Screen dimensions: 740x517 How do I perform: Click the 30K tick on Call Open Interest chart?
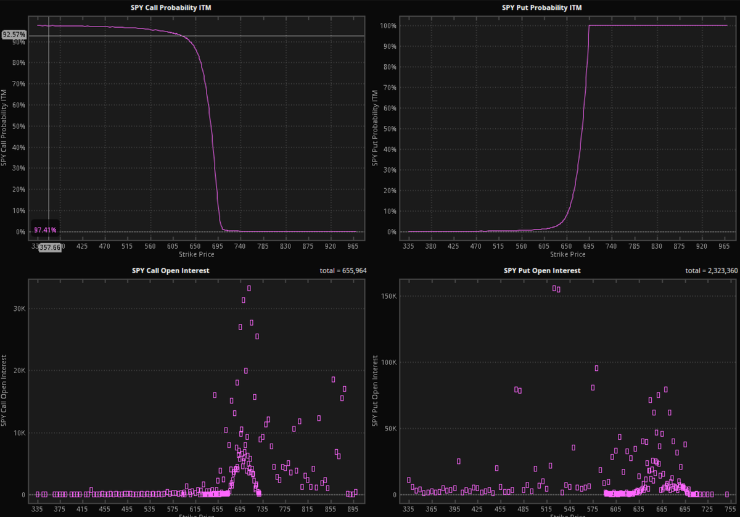(18, 309)
